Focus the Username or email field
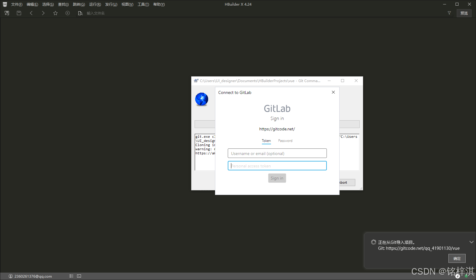The image size is (476, 280). 277,153
